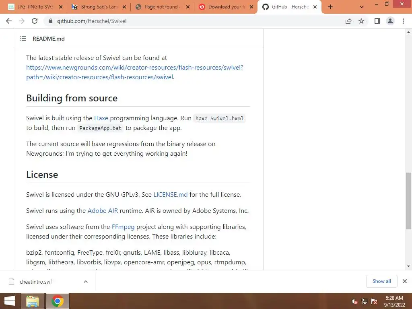This screenshot has width=412, height=309.
Task: Click the browser forward arrow
Action: pos(22,21)
